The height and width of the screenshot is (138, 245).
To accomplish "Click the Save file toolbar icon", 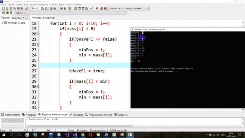I will (x=11, y=8).
